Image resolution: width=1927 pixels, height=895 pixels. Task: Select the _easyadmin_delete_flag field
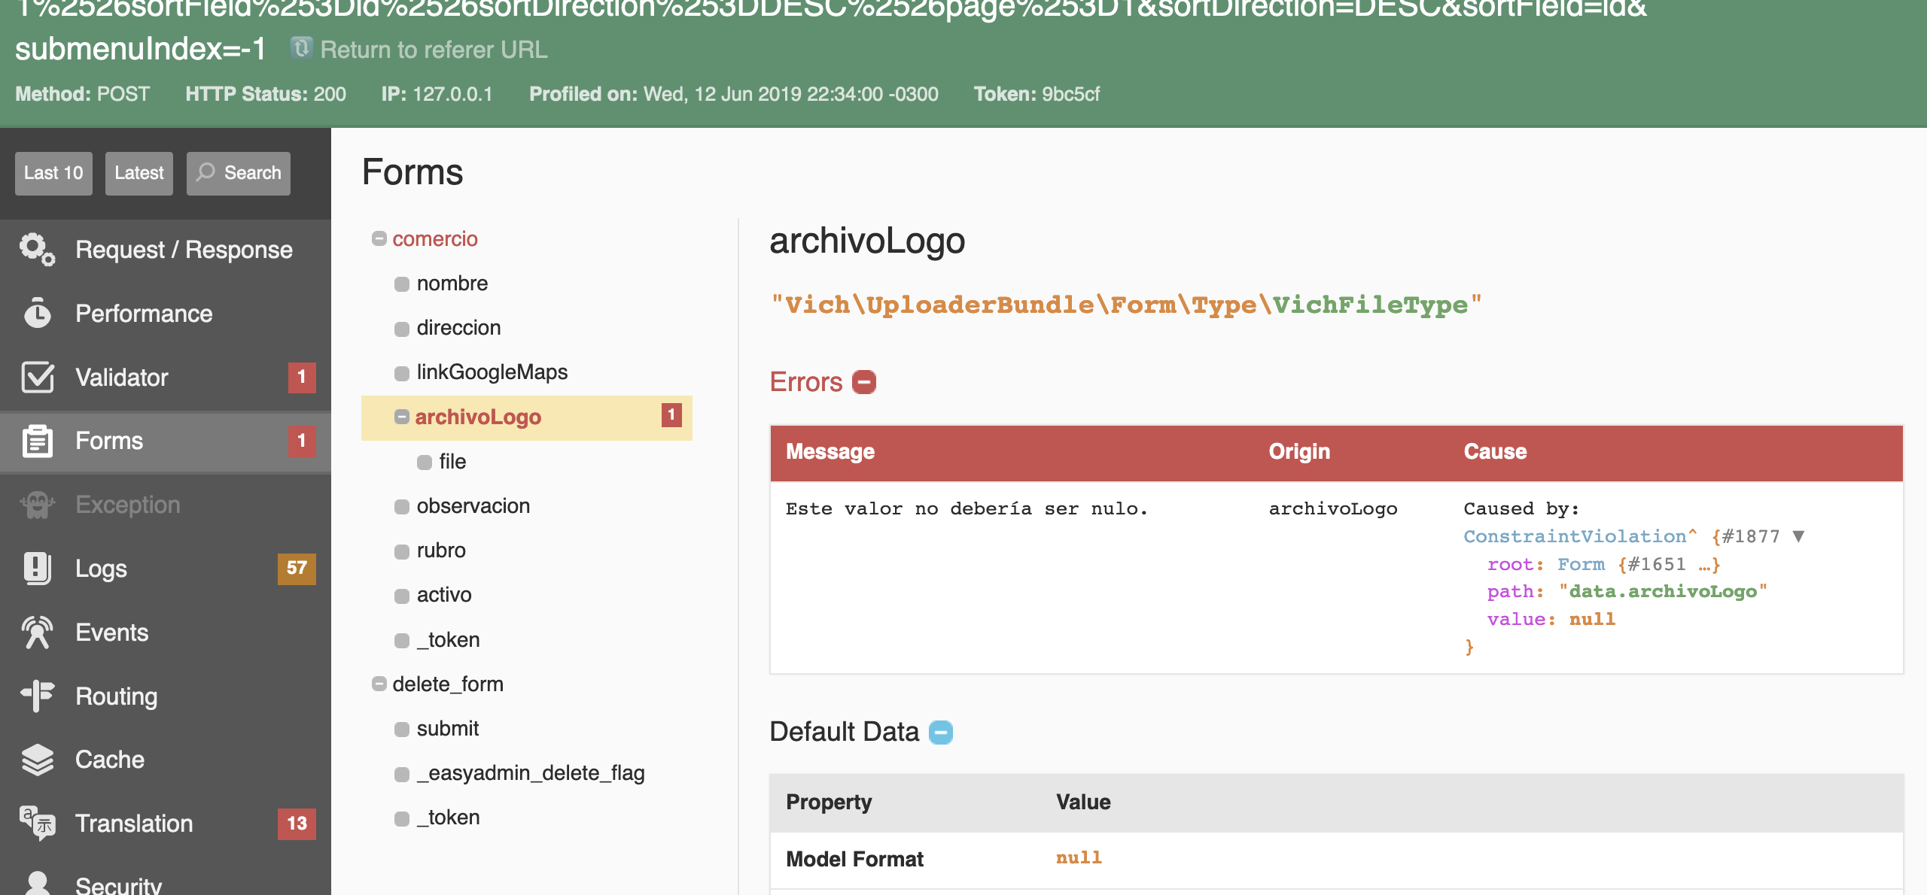[531, 773]
